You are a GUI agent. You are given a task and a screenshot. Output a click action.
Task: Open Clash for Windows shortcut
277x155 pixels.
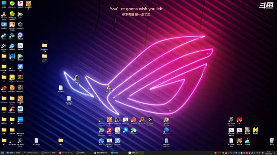click(101, 122)
